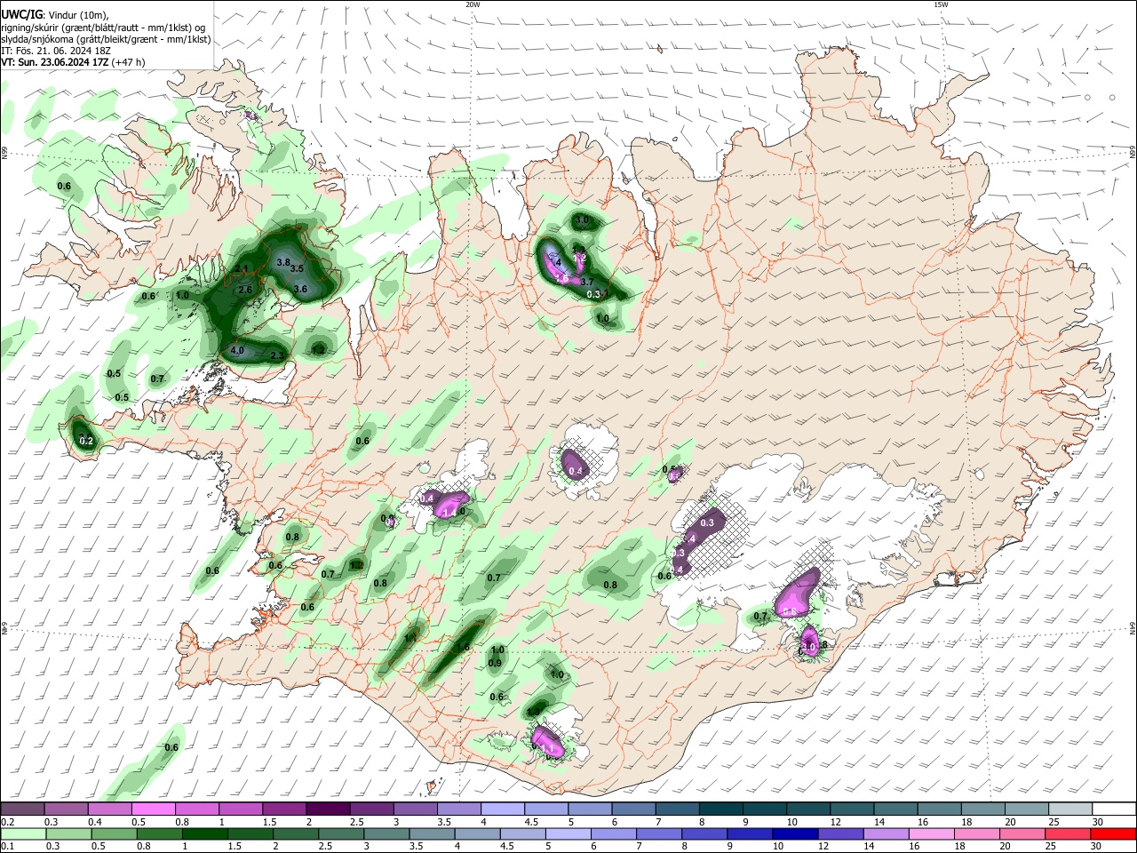
Task: Click the '3.0' precipitation value in the north
Action: pyautogui.click(x=582, y=219)
